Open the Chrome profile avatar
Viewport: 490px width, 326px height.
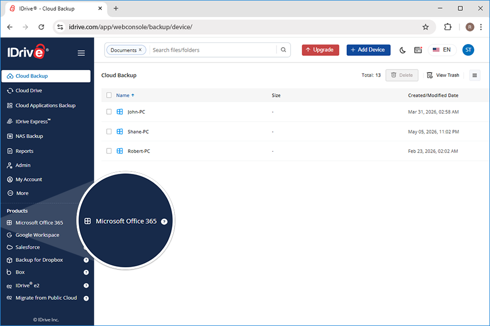pos(469,27)
